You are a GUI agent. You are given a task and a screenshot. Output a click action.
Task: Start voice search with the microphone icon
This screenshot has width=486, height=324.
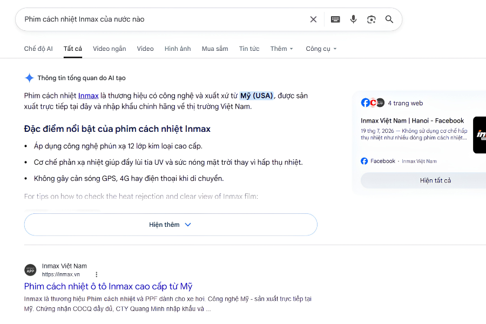353,19
